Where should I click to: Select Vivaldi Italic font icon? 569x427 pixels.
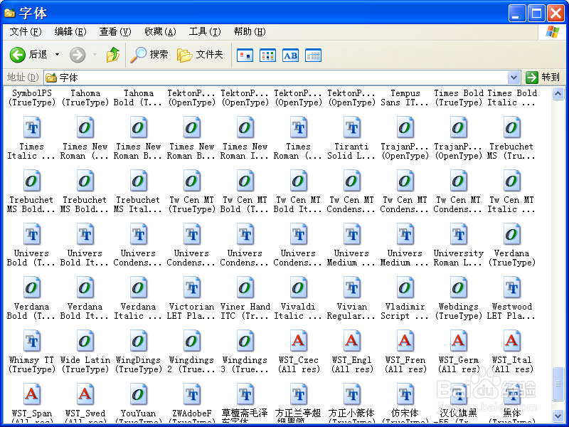(x=299, y=288)
